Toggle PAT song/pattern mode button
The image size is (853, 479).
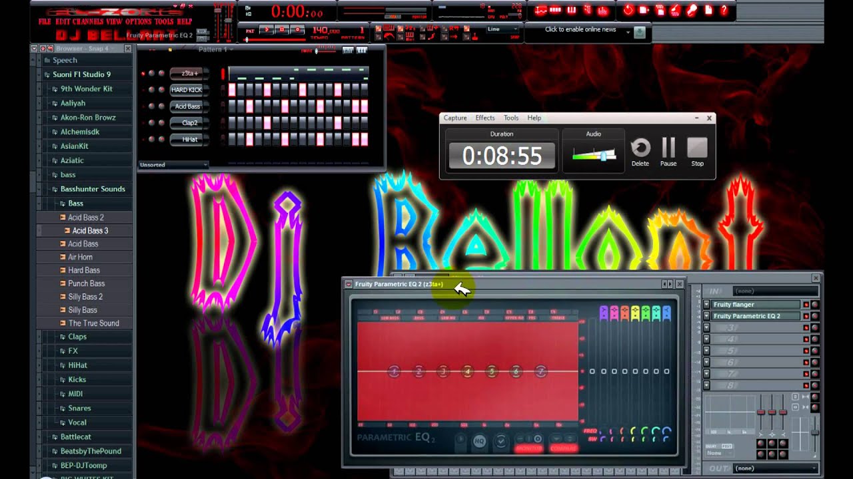(250, 31)
